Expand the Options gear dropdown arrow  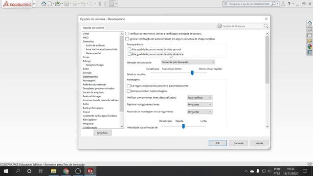tap(116, 4)
